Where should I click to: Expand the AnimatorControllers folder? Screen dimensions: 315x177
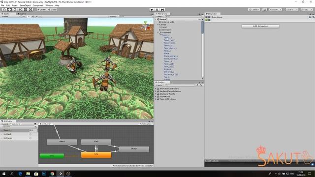[156, 88]
